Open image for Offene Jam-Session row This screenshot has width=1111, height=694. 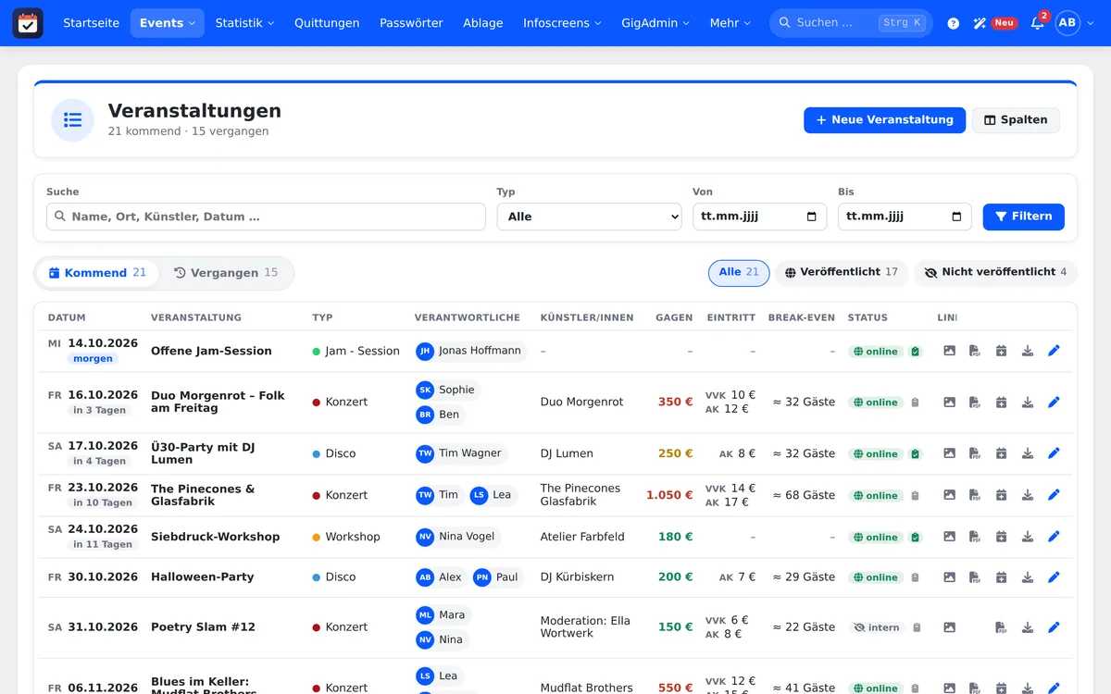[949, 351]
